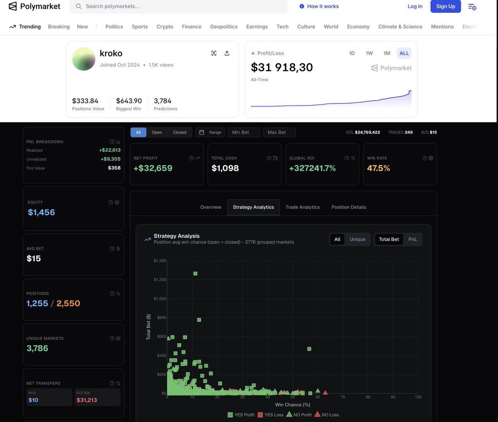Click the Log In link
Screen dimensions: 498x422
pos(415,6)
